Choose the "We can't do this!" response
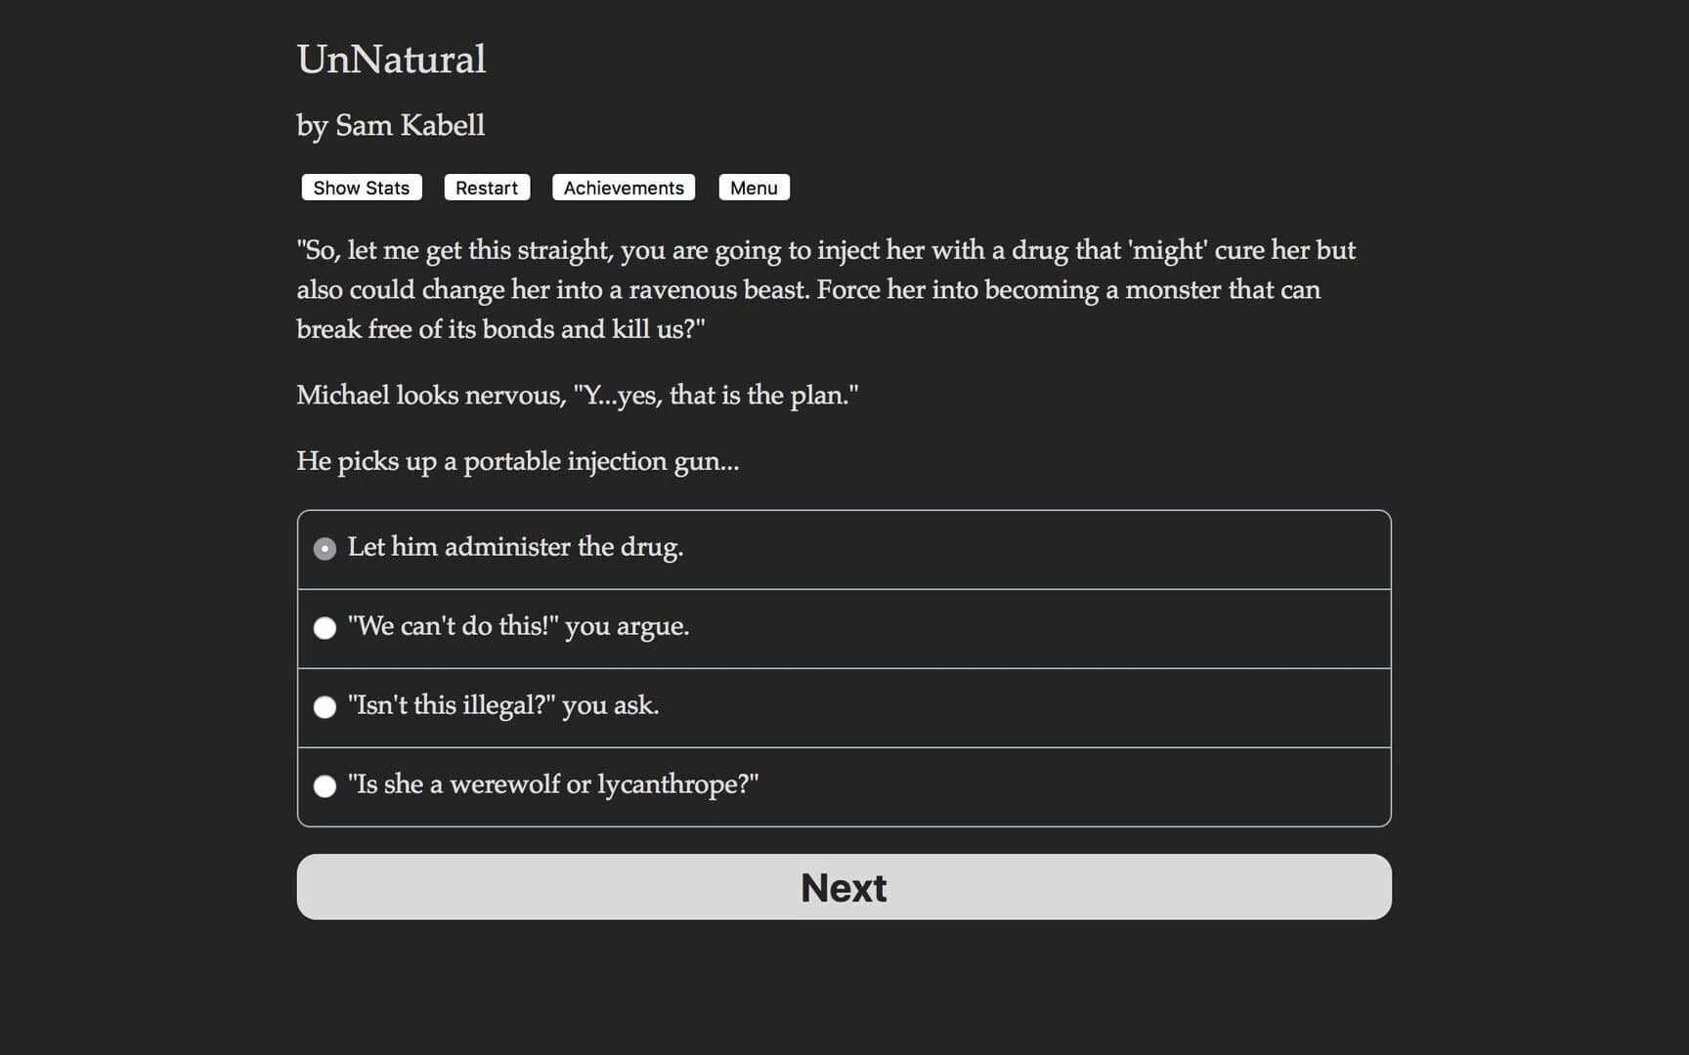Screen dimensions: 1689x1055 click(x=518, y=627)
